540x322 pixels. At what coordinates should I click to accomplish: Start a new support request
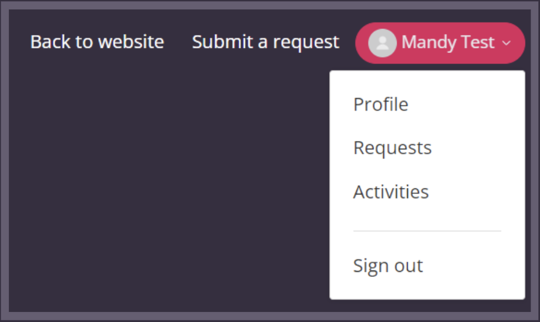coord(266,42)
